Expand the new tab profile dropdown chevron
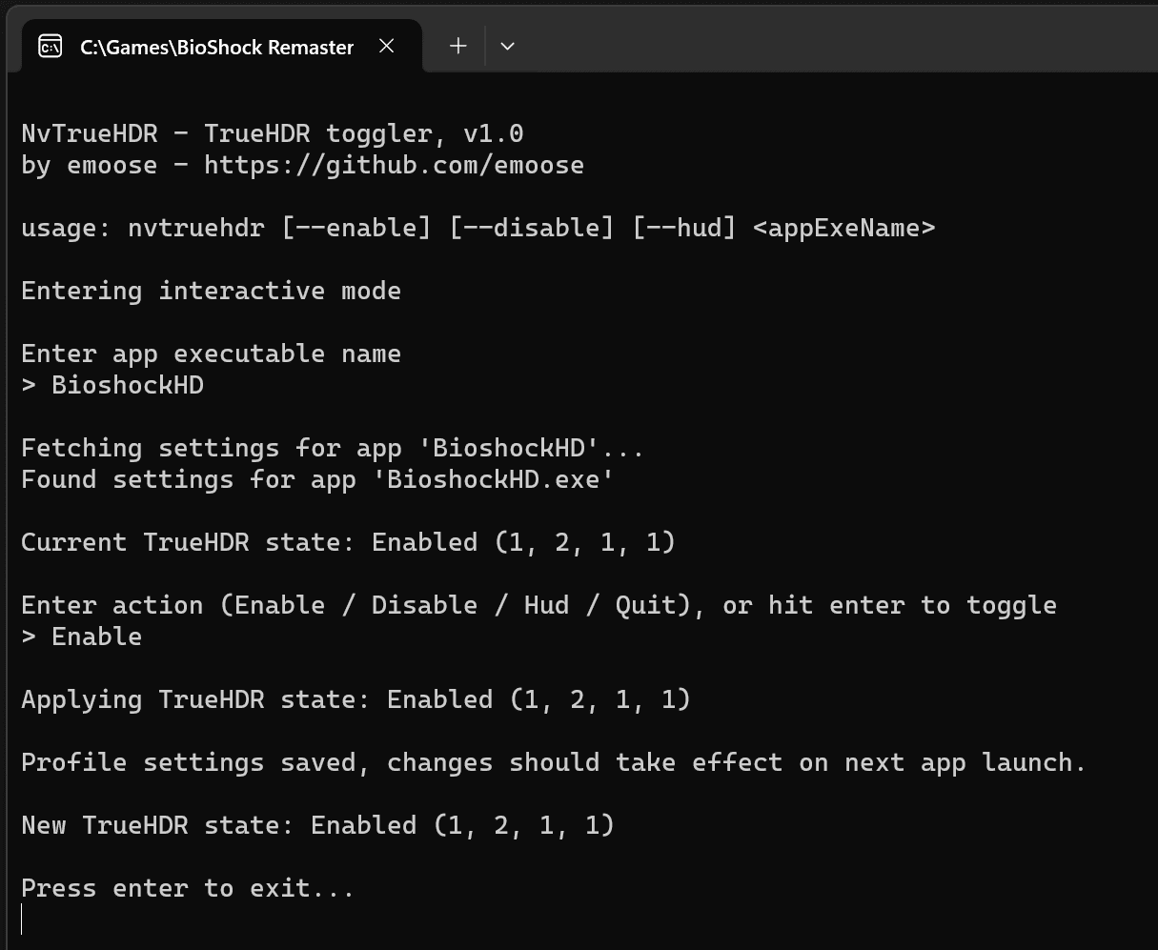 click(x=507, y=46)
